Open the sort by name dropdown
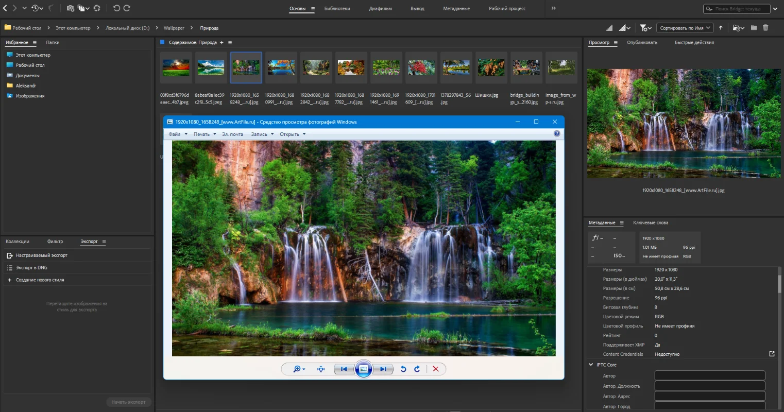The width and height of the screenshot is (784, 412). (685, 28)
